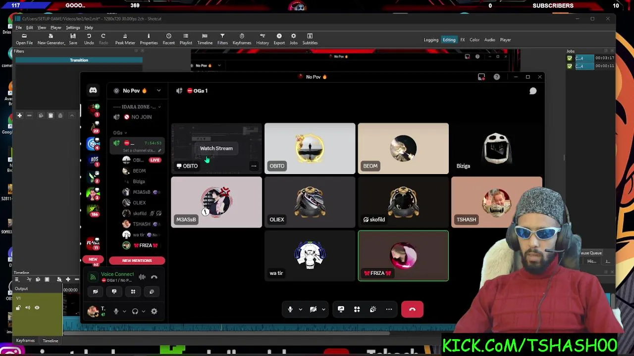This screenshot has width=634, height=356.
Task: Disconnect from voice in Voice Connected panel
Action: 154,277
